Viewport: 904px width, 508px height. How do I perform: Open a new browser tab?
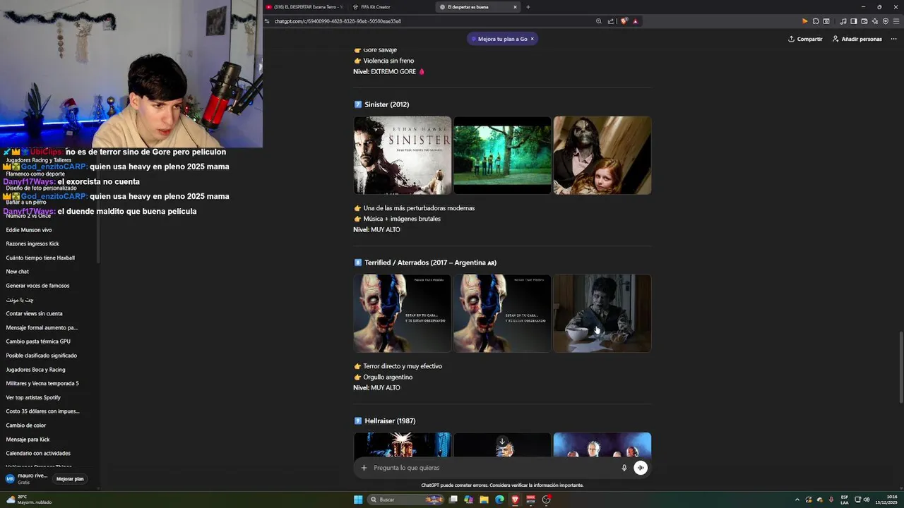(528, 7)
